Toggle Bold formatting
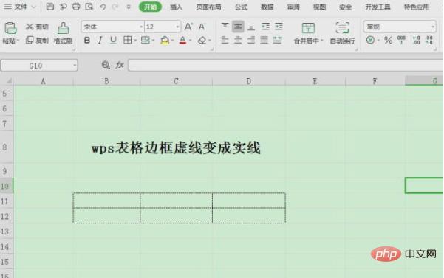 [x=87, y=41]
